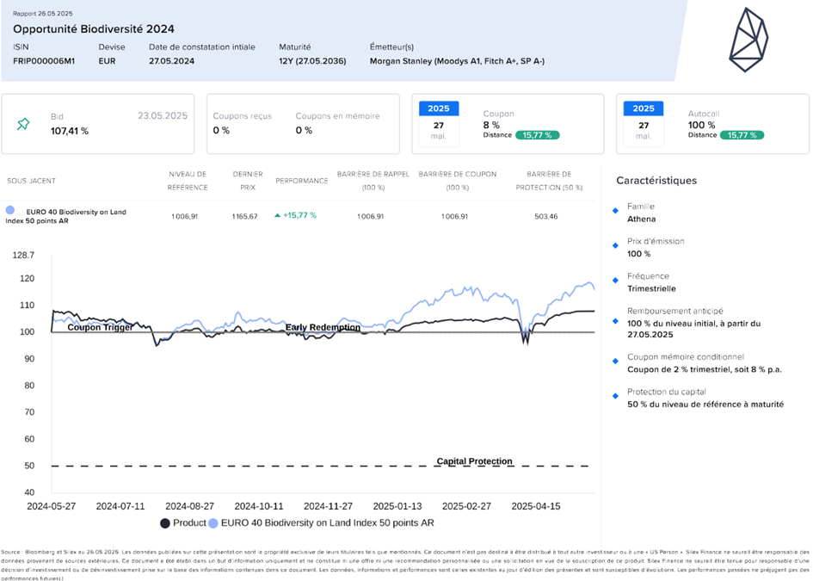Click the 2025-01-13 x-axis date

(397, 506)
